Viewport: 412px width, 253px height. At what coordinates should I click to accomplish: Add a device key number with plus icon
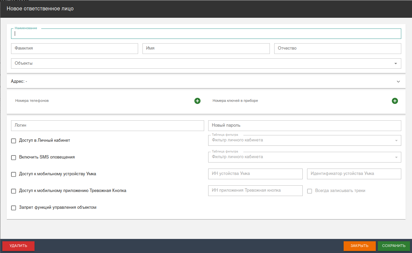coord(395,101)
